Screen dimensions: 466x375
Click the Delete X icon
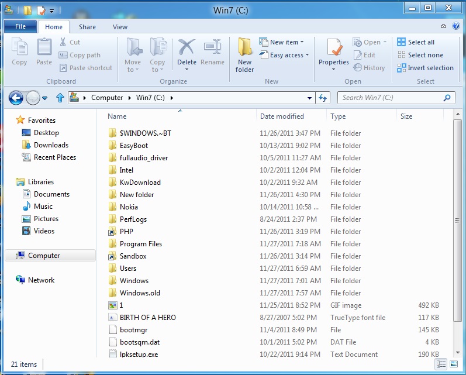coord(187,47)
